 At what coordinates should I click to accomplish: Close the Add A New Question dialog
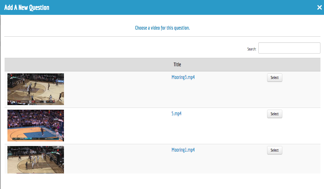319,7
